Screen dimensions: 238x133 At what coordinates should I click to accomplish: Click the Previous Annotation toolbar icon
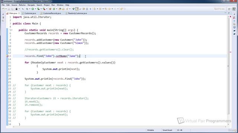(100, 9)
